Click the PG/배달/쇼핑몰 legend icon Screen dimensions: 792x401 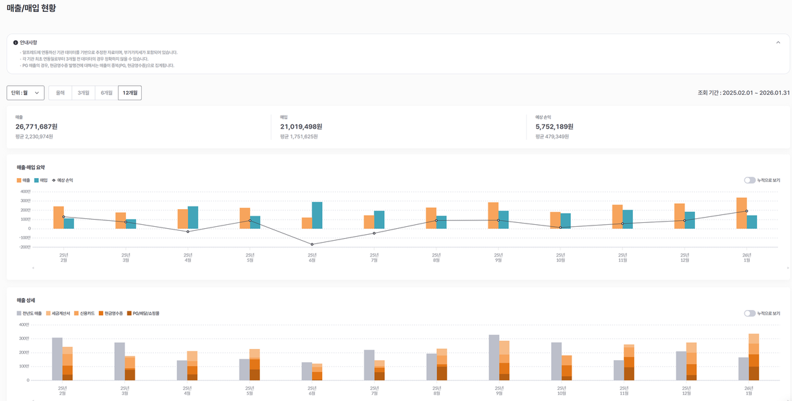point(129,313)
